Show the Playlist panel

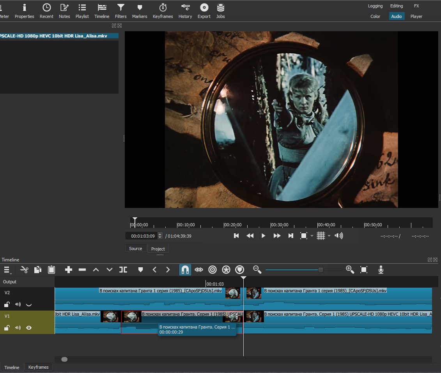coord(82,11)
